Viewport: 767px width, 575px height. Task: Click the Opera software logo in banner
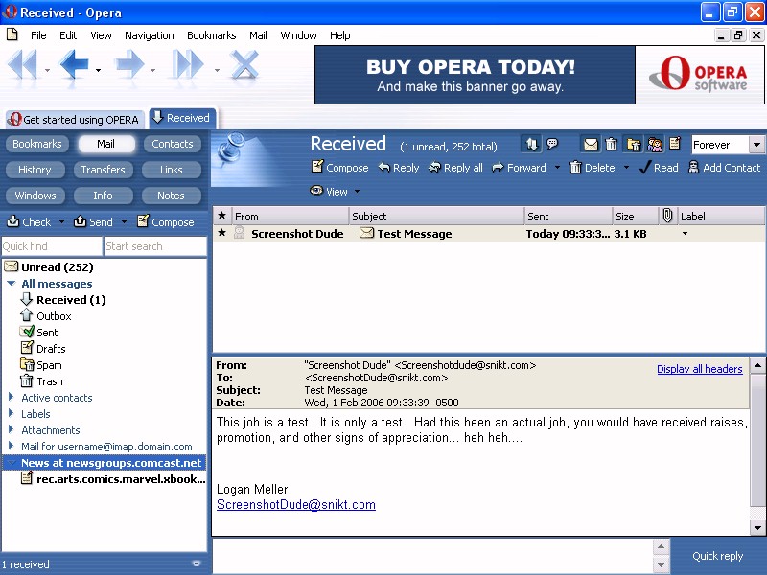700,75
